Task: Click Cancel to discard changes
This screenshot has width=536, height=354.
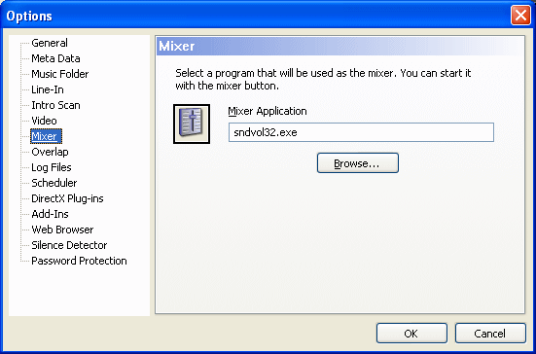Action: click(x=490, y=334)
